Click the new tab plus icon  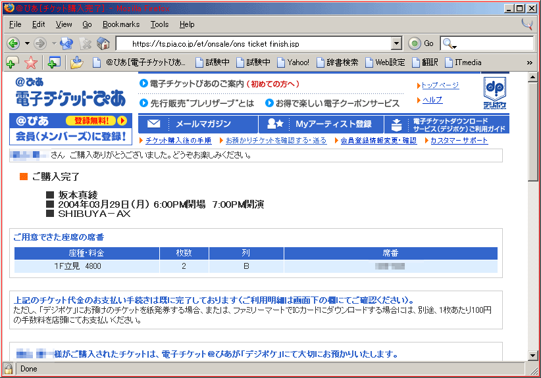coord(54,62)
